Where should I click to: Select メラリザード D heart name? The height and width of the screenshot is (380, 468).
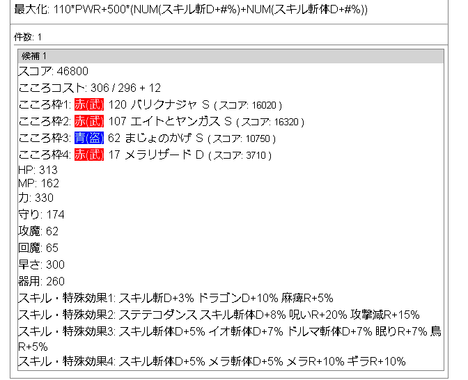click(x=164, y=155)
